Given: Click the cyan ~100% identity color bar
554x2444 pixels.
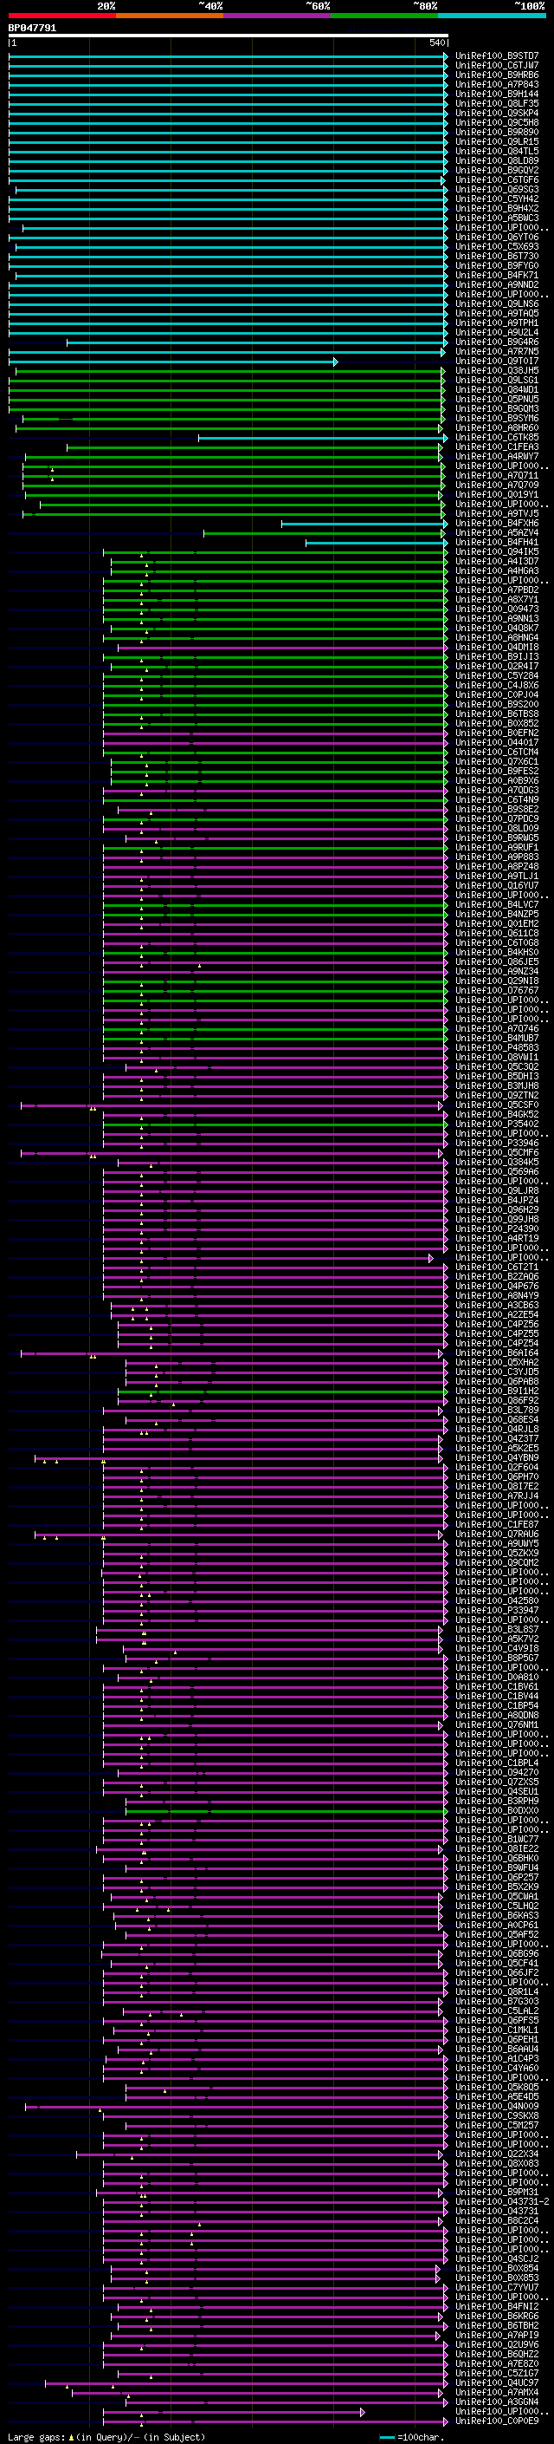Looking at the screenshot, I should (x=492, y=16).
